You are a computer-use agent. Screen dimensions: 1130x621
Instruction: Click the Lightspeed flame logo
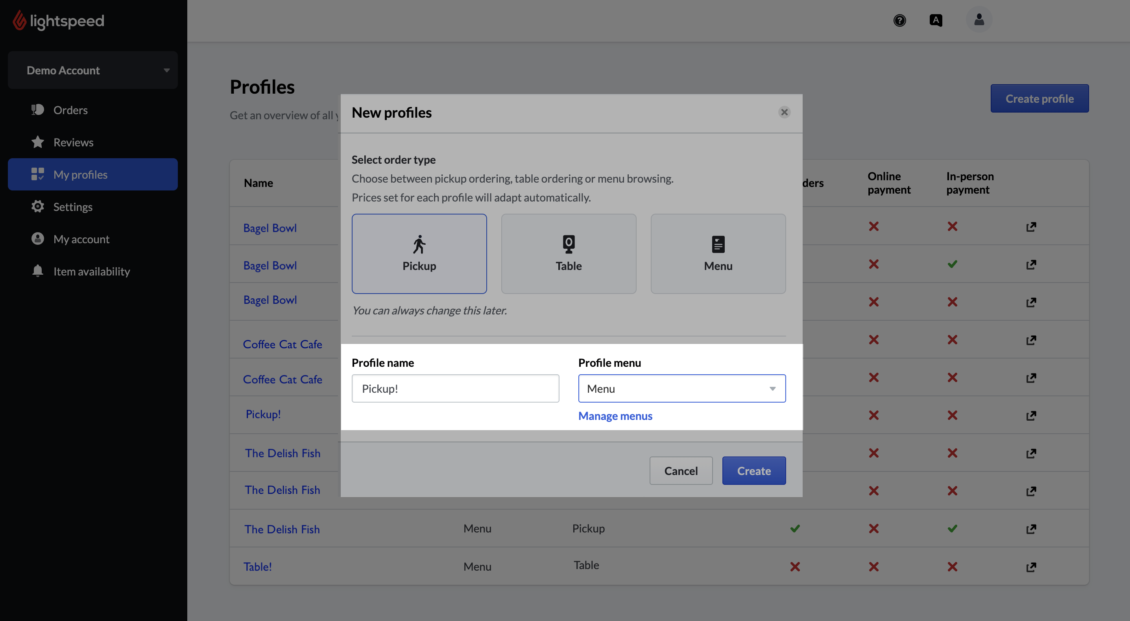coord(19,20)
